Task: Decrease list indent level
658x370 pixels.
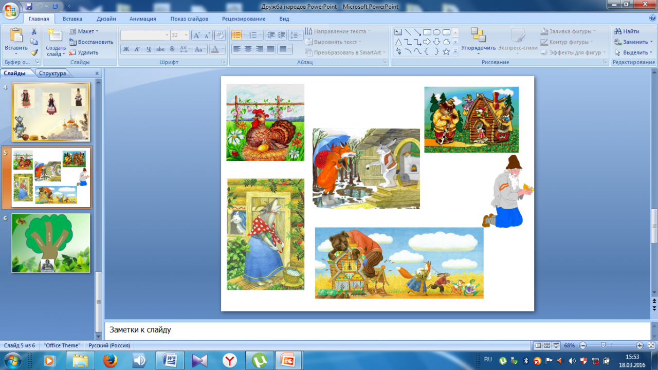Action: tap(270, 35)
